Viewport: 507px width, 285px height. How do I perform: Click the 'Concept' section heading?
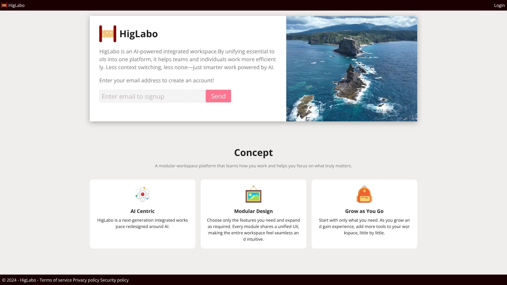pos(253,153)
